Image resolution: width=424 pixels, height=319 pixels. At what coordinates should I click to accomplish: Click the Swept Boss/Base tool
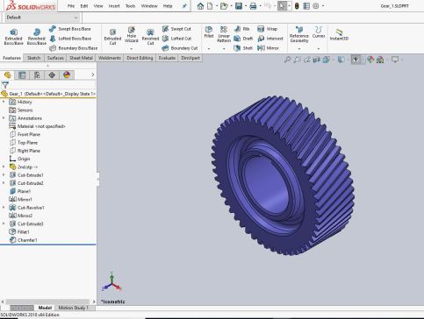tap(70, 29)
